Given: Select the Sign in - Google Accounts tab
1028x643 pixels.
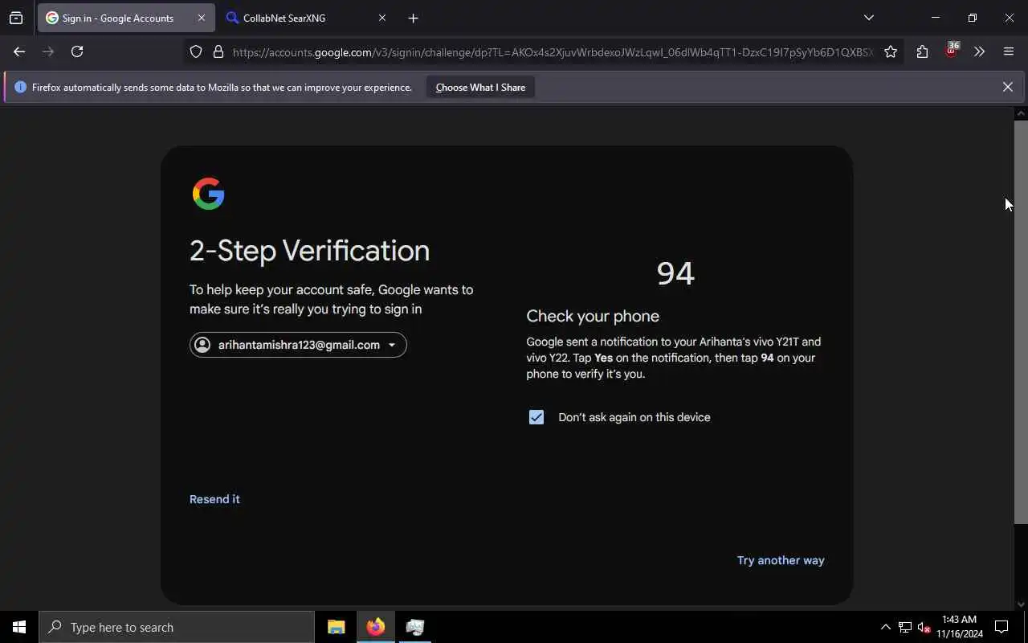Looking at the screenshot, I should [x=125, y=18].
